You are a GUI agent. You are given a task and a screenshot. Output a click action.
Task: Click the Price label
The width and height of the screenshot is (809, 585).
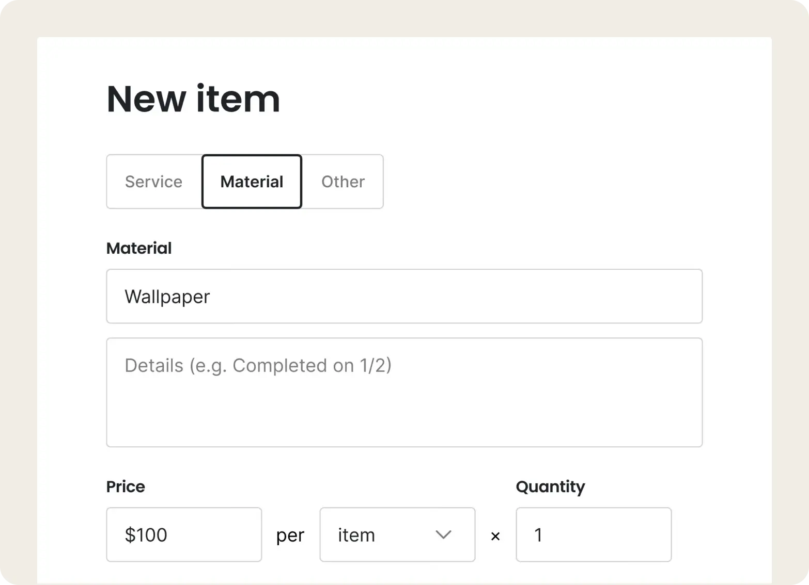tap(126, 486)
